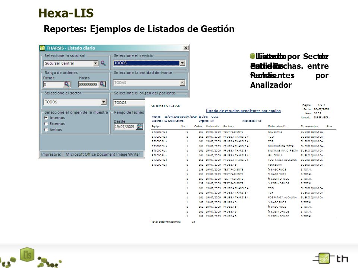Click the Desde order number field

tap(53, 84)
